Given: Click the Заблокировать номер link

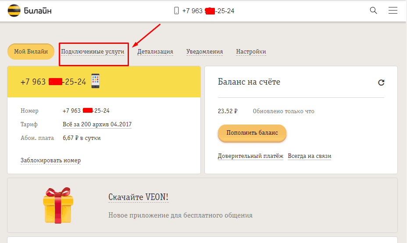Looking at the screenshot, I should 50,161.
